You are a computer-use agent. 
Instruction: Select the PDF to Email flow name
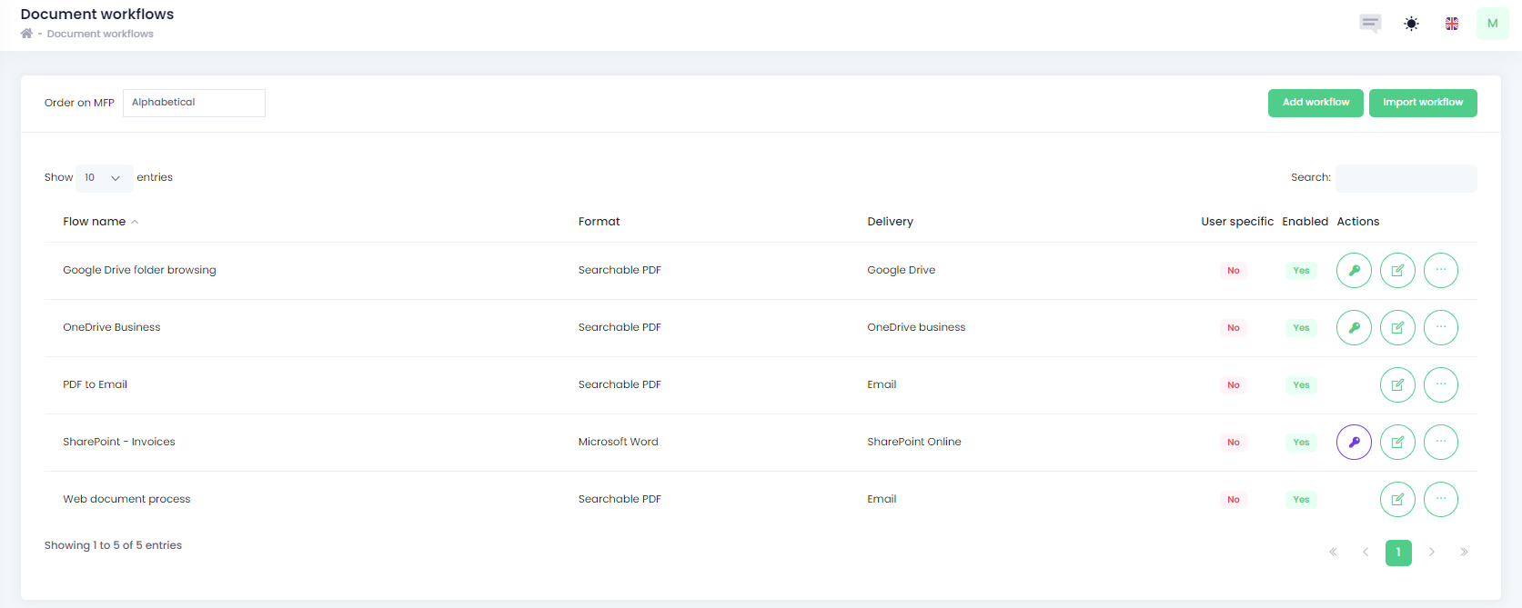(x=95, y=384)
